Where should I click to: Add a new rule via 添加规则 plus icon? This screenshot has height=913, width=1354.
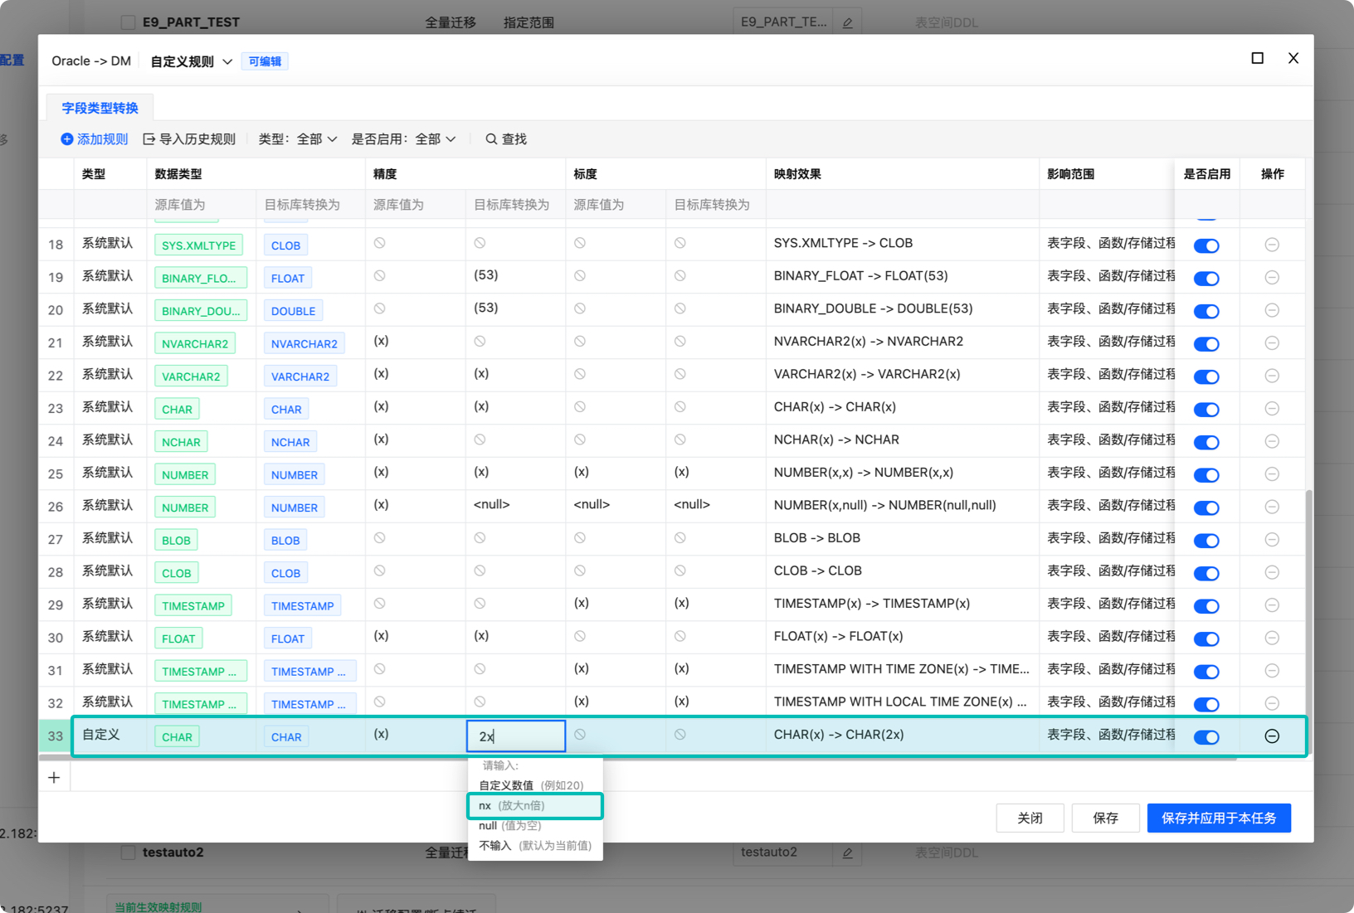pos(67,139)
